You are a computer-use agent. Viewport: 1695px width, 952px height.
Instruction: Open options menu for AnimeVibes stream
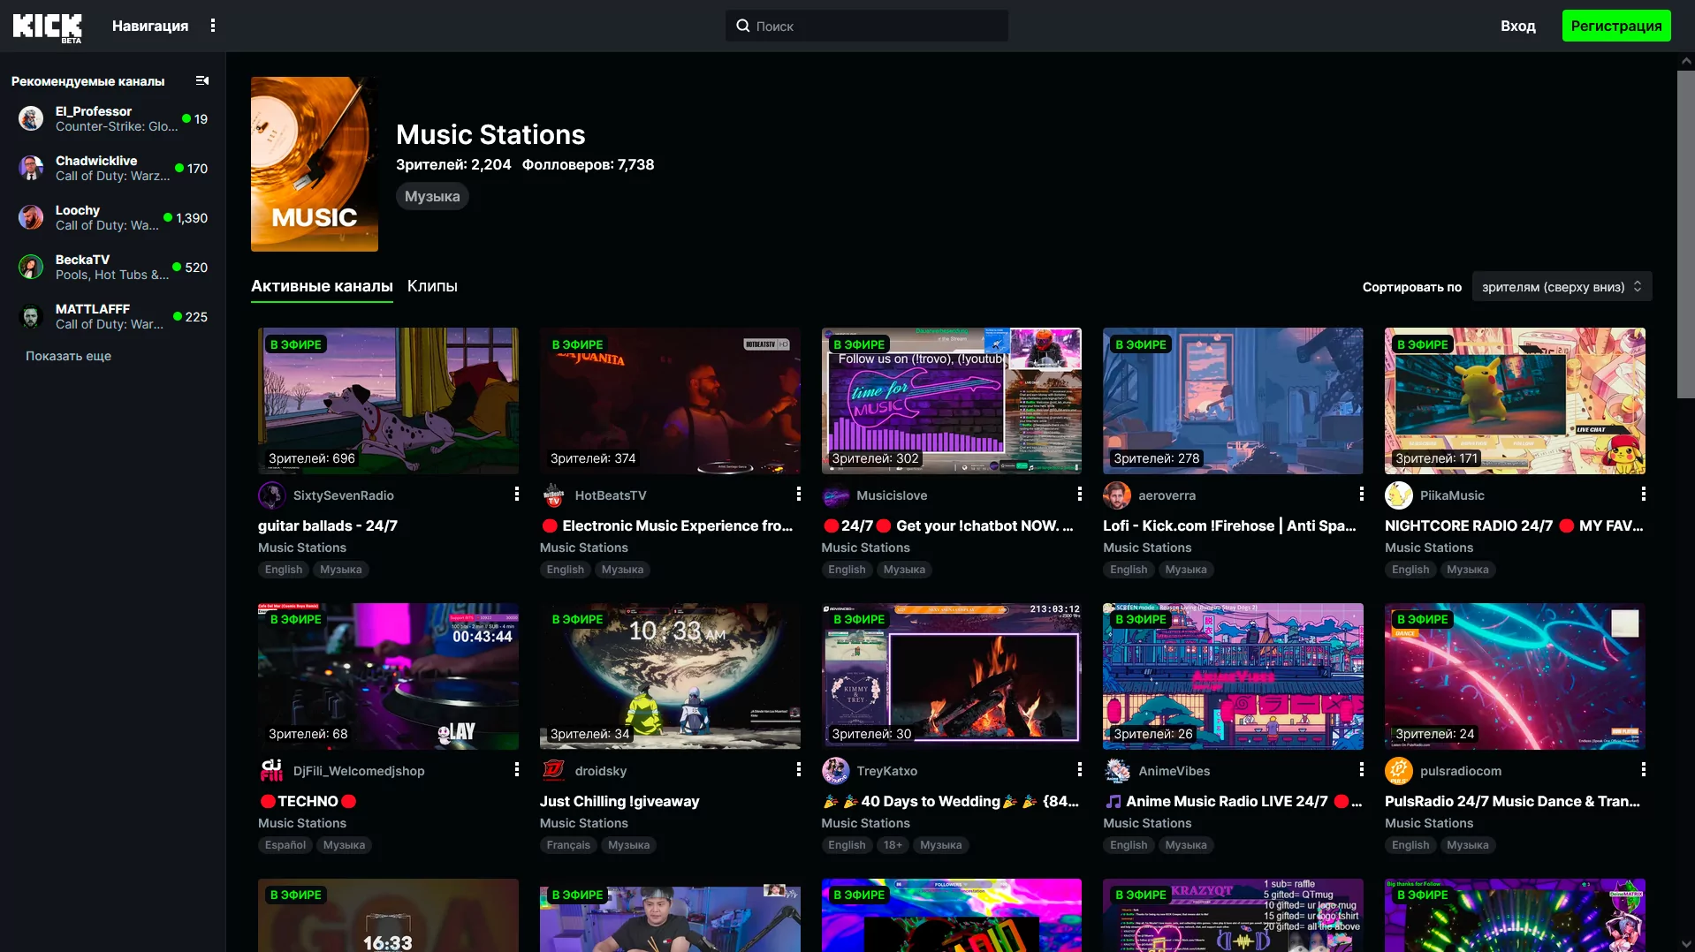pyautogui.click(x=1362, y=770)
